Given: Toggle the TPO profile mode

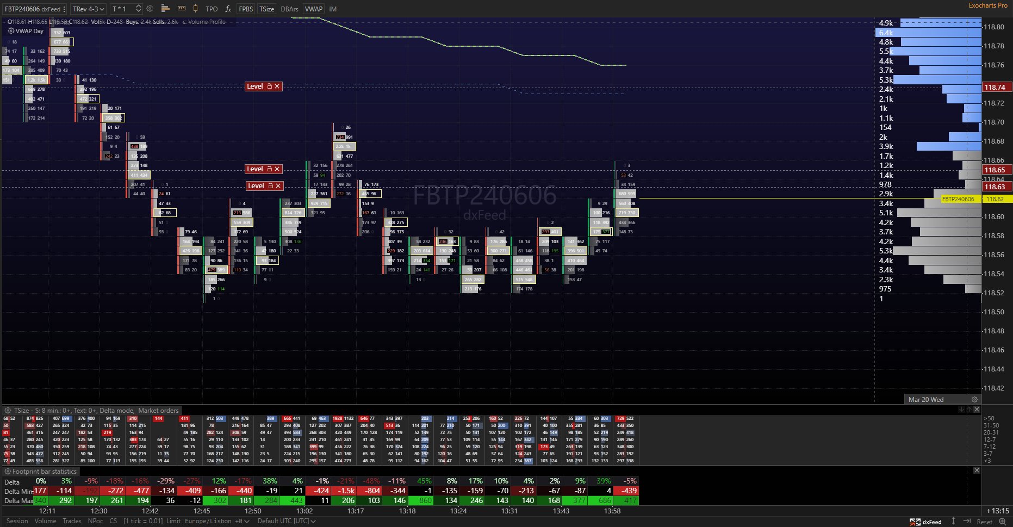Looking at the screenshot, I should (x=212, y=9).
